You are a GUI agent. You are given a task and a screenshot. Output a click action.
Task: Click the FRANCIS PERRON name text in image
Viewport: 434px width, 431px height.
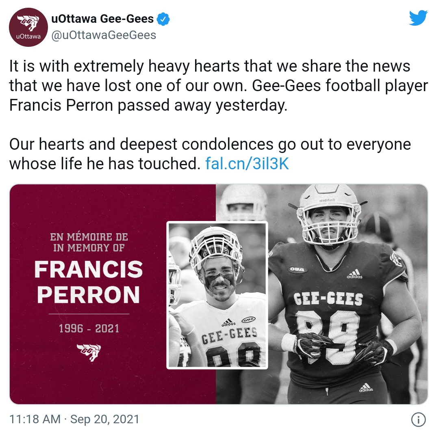point(89,282)
